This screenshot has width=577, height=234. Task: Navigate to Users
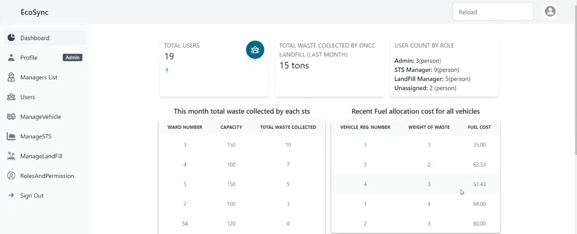pos(45,97)
